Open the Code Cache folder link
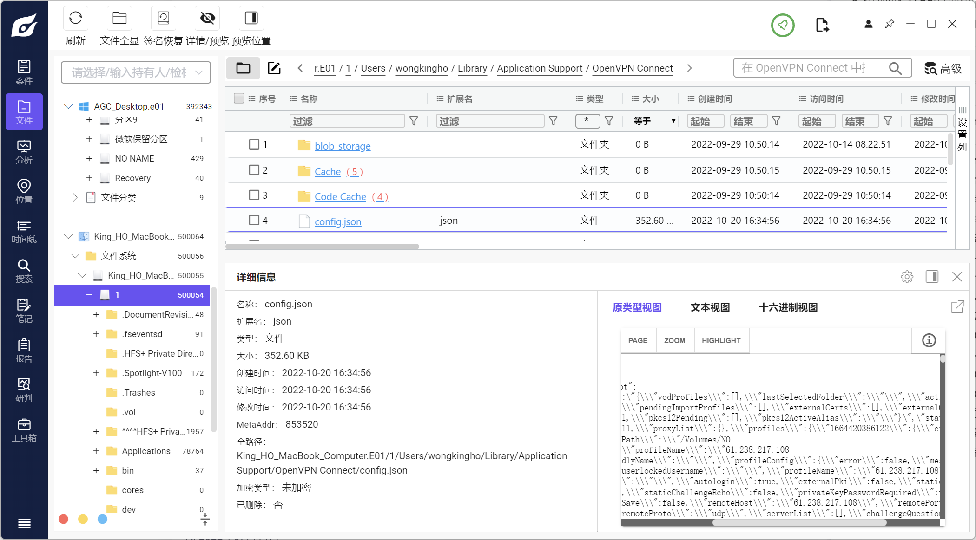This screenshot has height=540, width=976. click(x=340, y=196)
